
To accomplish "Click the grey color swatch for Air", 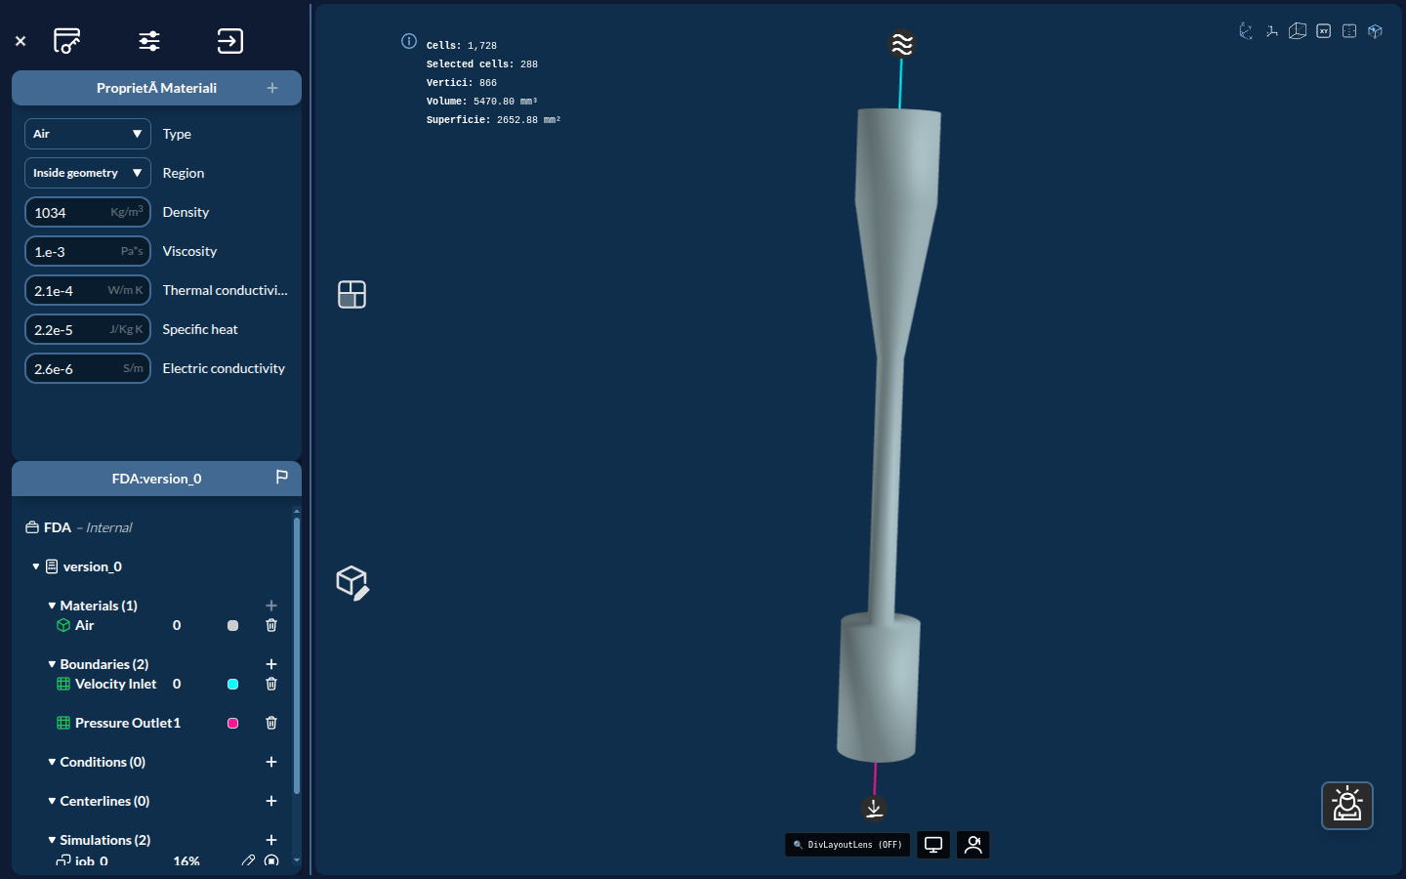I will 232,626.
